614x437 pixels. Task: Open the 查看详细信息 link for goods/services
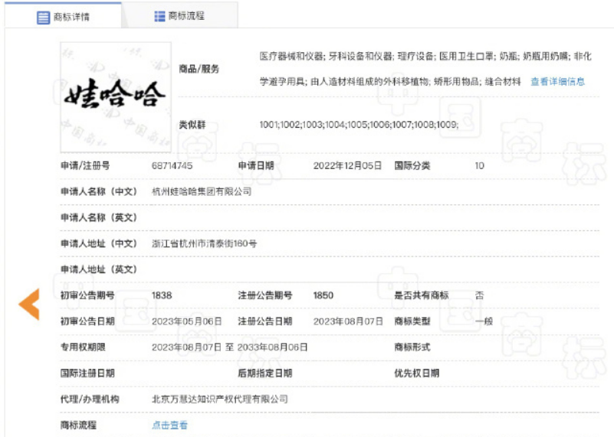click(557, 82)
